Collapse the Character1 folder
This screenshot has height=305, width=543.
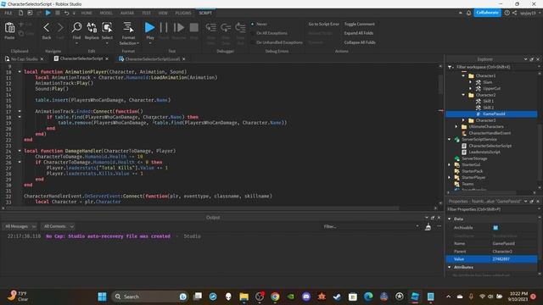[x=463, y=75]
